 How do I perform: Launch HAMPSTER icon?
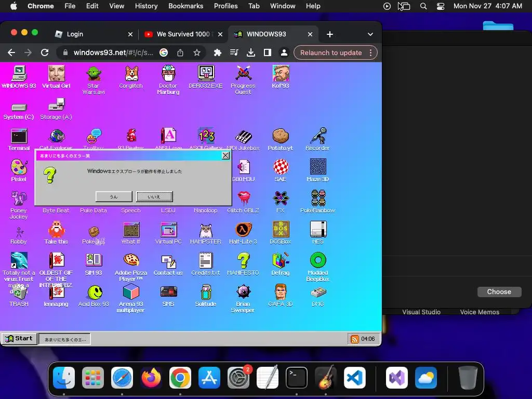206,233
